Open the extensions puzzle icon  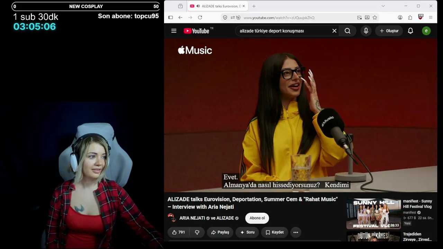click(x=410, y=18)
